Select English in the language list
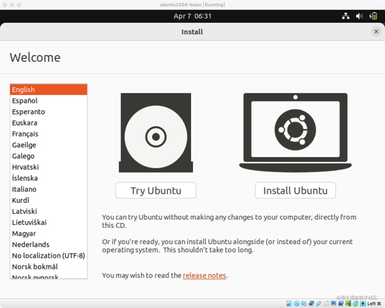Image resolution: width=385 pixels, height=308 pixels. [x=49, y=90]
